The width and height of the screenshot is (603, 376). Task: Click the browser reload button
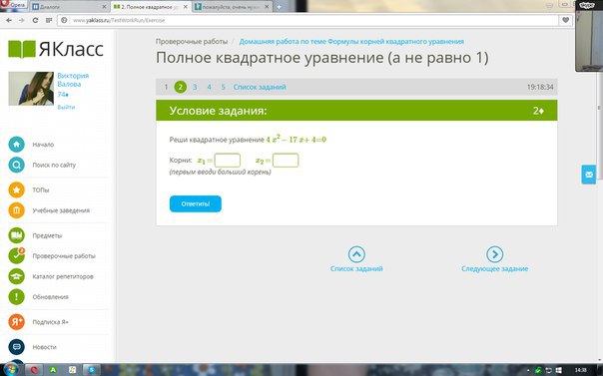tap(35, 20)
